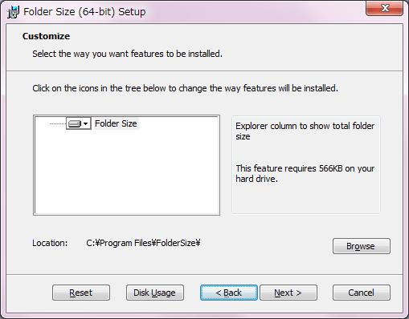Click the installer icon in the title bar
Viewport: 409px width, 319px height.
13,12
